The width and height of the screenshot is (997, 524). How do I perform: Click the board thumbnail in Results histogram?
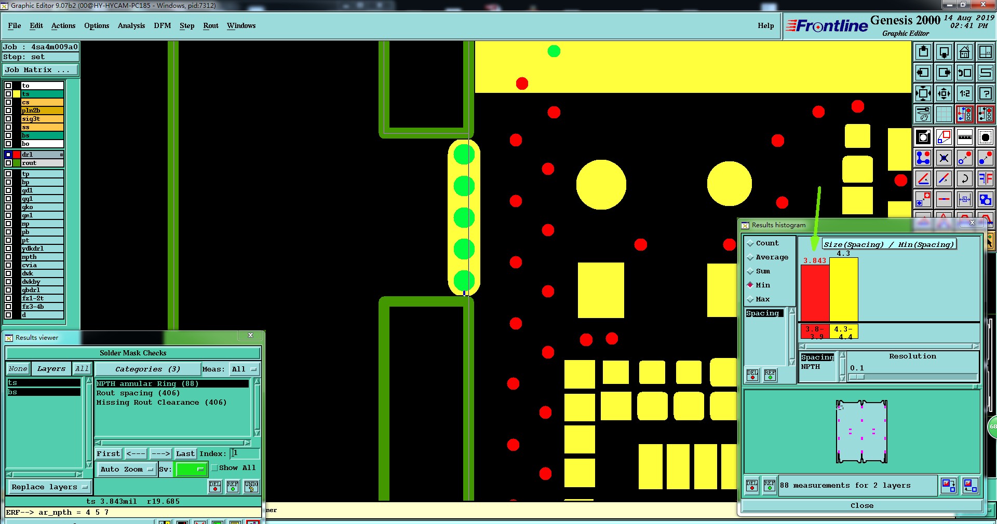point(861,431)
